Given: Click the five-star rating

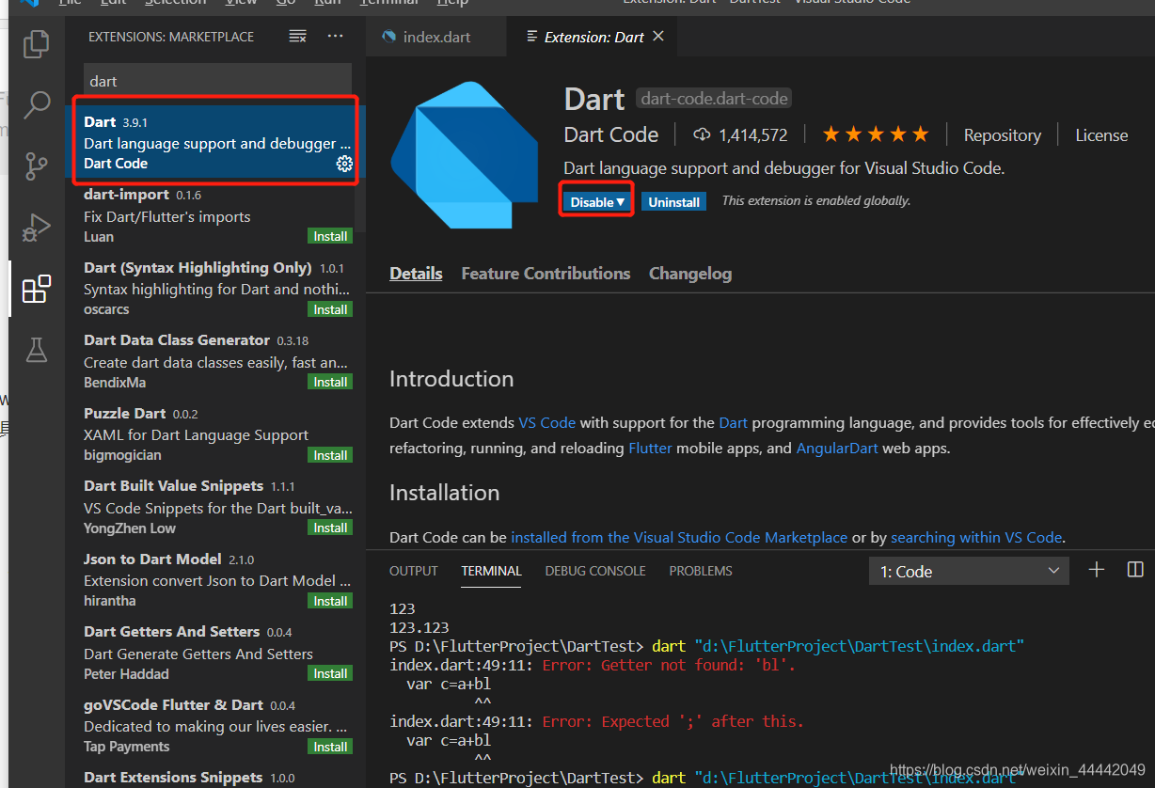Looking at the screenshot, I should point(876,134).
